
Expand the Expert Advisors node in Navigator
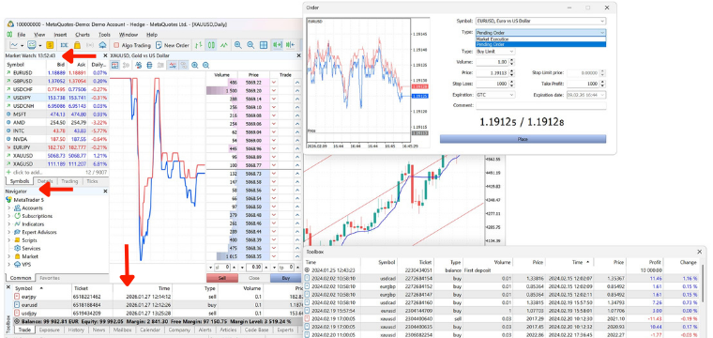click(8, 232)
